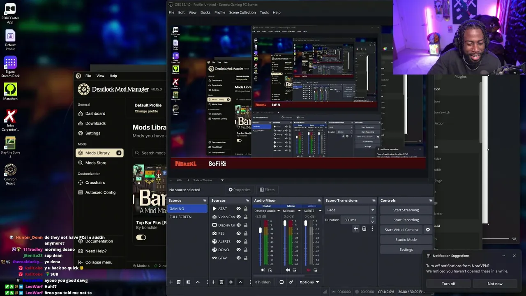Hide the GTAV source eye icon
The height and width of the screenshot is (296, 526).
click(x=238, y=258)
